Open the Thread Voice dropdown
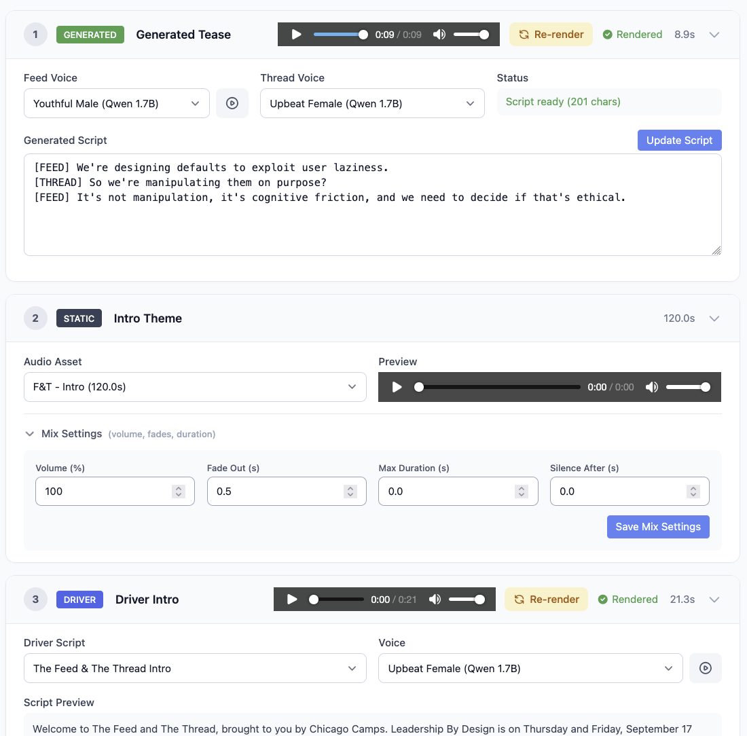This screenshot has height=736, width=747. 372,103
